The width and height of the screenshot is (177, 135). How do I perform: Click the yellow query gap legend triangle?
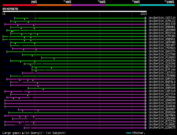click(23, 133)
